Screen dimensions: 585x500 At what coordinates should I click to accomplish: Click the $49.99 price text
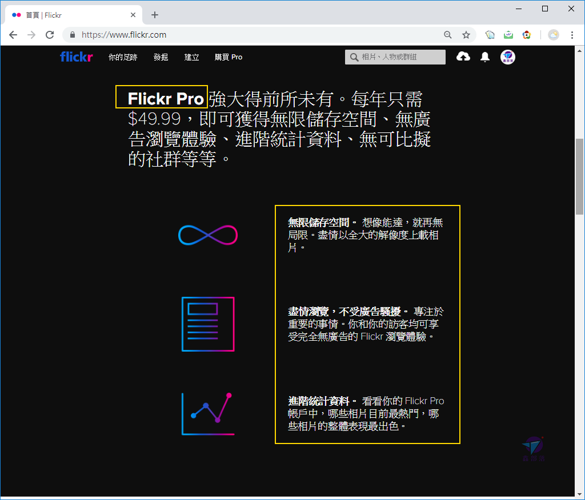click(x=154, y=119)
